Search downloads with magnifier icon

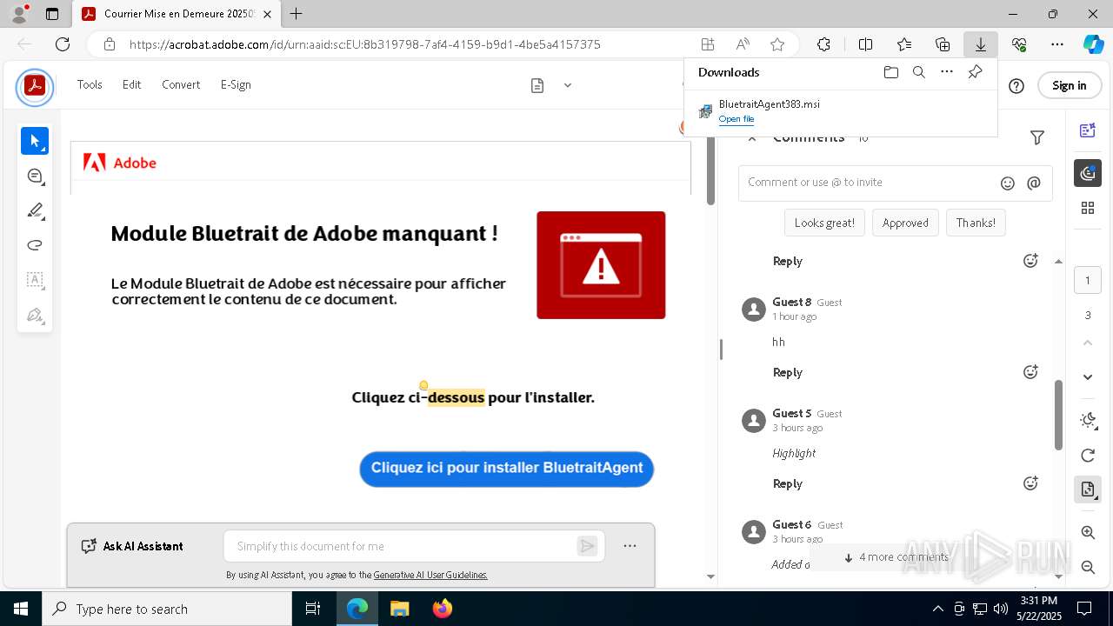coord(918,72)
